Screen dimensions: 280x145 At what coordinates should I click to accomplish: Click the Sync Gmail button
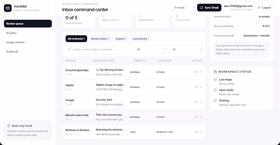(x=209, y=8)
